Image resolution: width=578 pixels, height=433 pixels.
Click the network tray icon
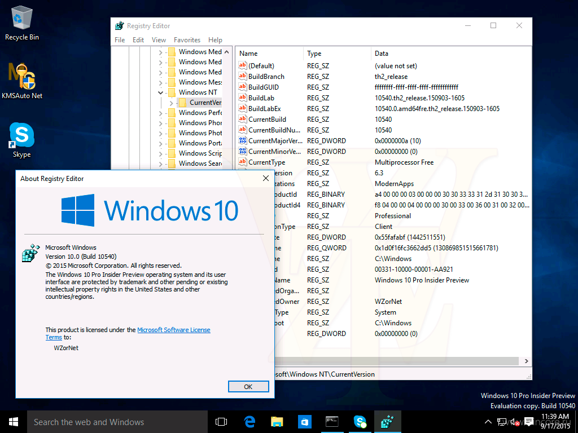(501, 422)
